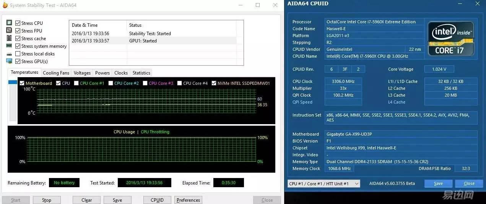Image resolution: width=486 pixels, height=204 pixels.
Task: Click Save in the System Stability Test window
Action: [x=117, y=200]
